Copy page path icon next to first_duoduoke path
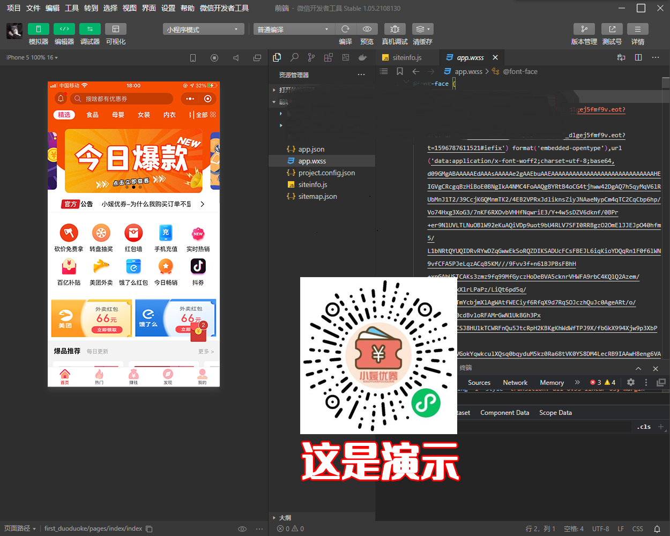This screenshot has height=536, width=670. [150, 528]
